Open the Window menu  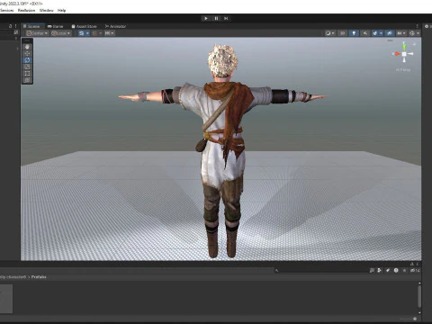coord(46,10)
